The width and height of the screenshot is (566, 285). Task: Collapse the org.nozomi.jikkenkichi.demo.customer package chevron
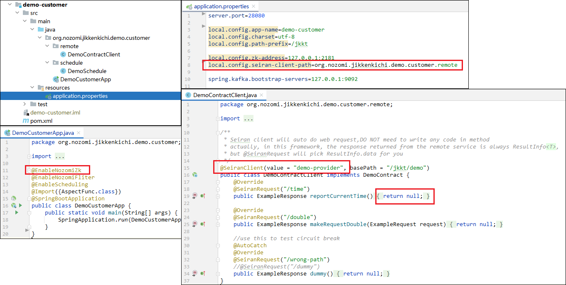(x=39, y=38)
